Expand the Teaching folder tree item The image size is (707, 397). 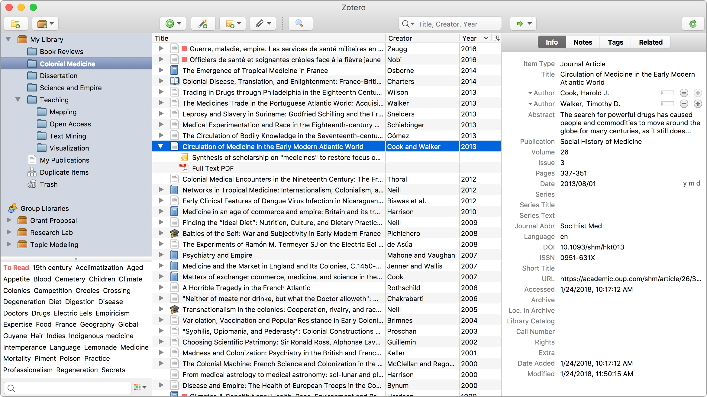18,99
